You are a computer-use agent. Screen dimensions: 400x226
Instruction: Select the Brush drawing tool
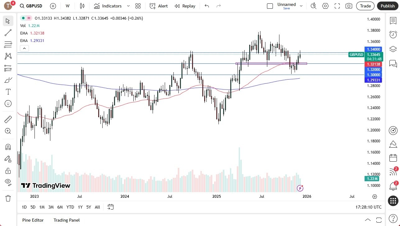[x=8, y=80]
